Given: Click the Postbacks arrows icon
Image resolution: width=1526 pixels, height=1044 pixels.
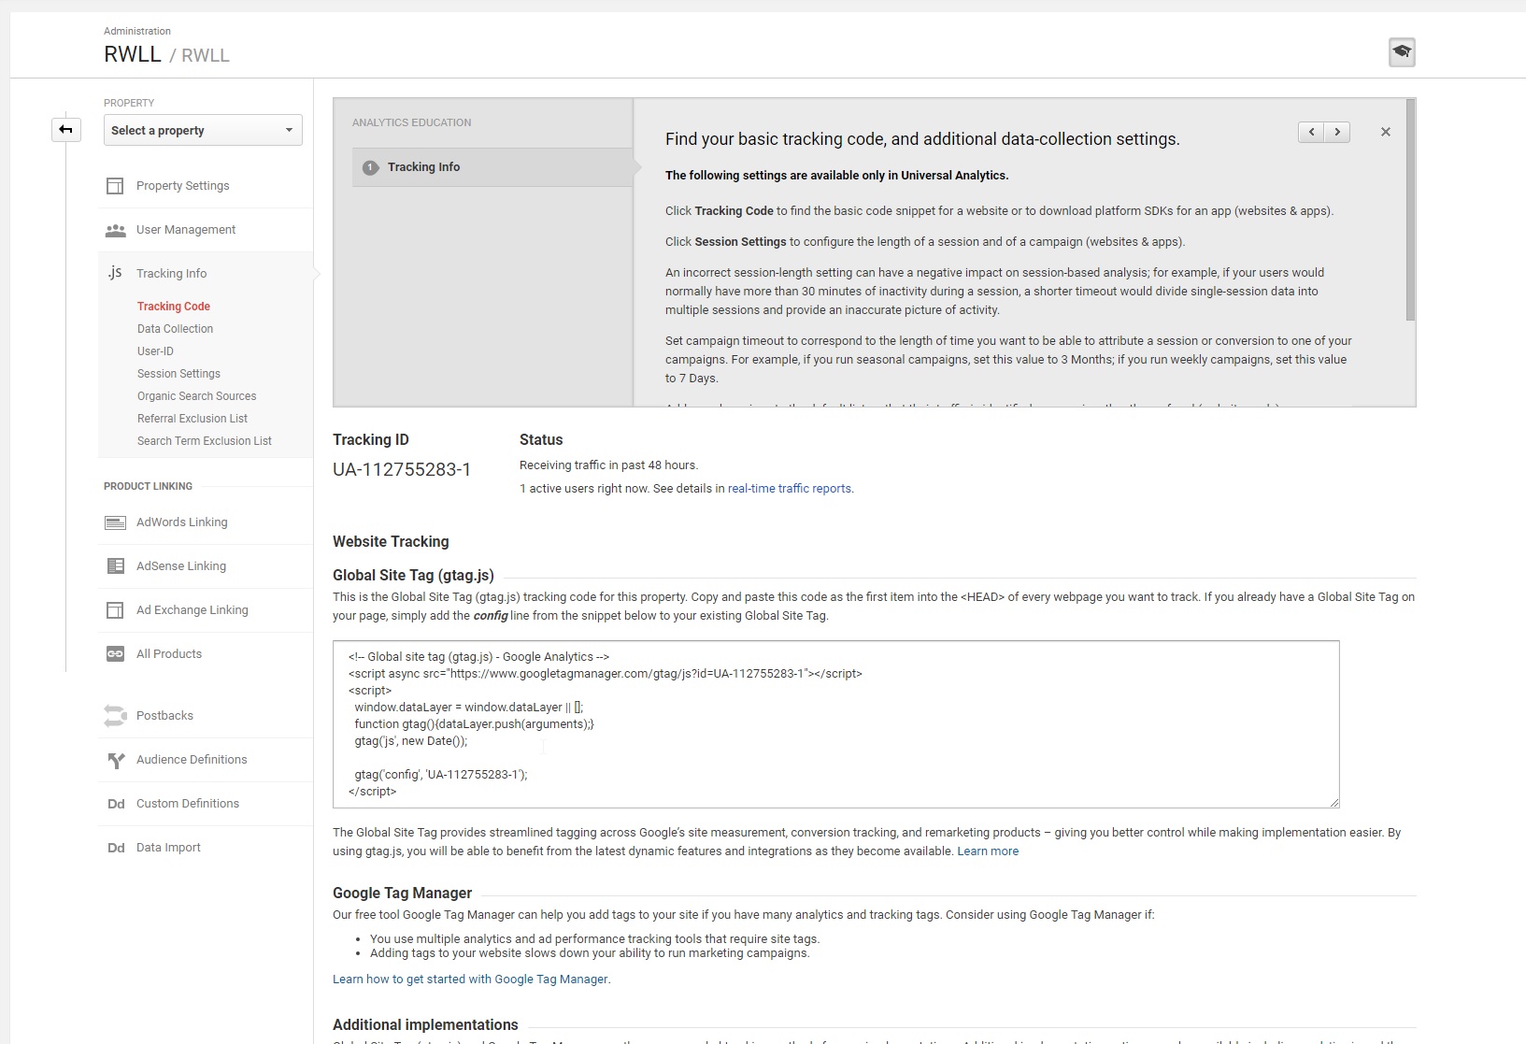Looking at the screenshot, I should [x=115, y=716].
